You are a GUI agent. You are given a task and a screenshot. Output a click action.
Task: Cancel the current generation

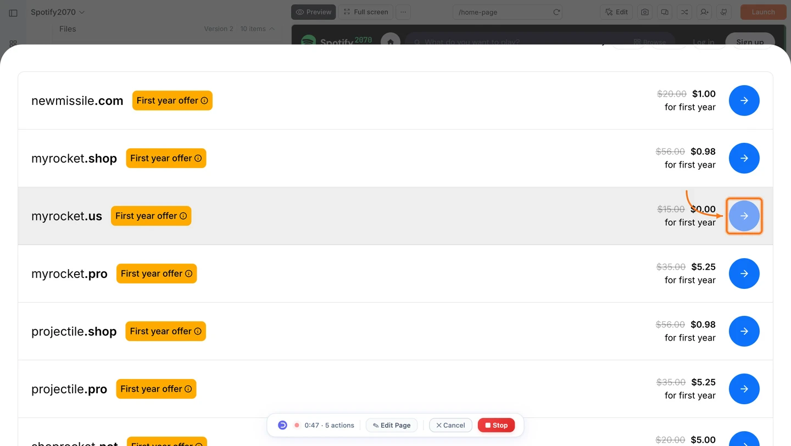tap(450, 425)
